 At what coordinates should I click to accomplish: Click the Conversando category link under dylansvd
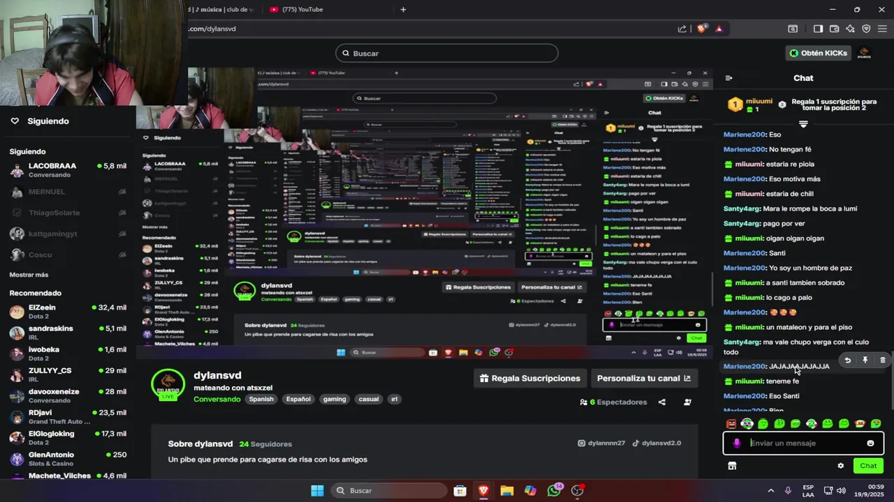click(217, 400)
